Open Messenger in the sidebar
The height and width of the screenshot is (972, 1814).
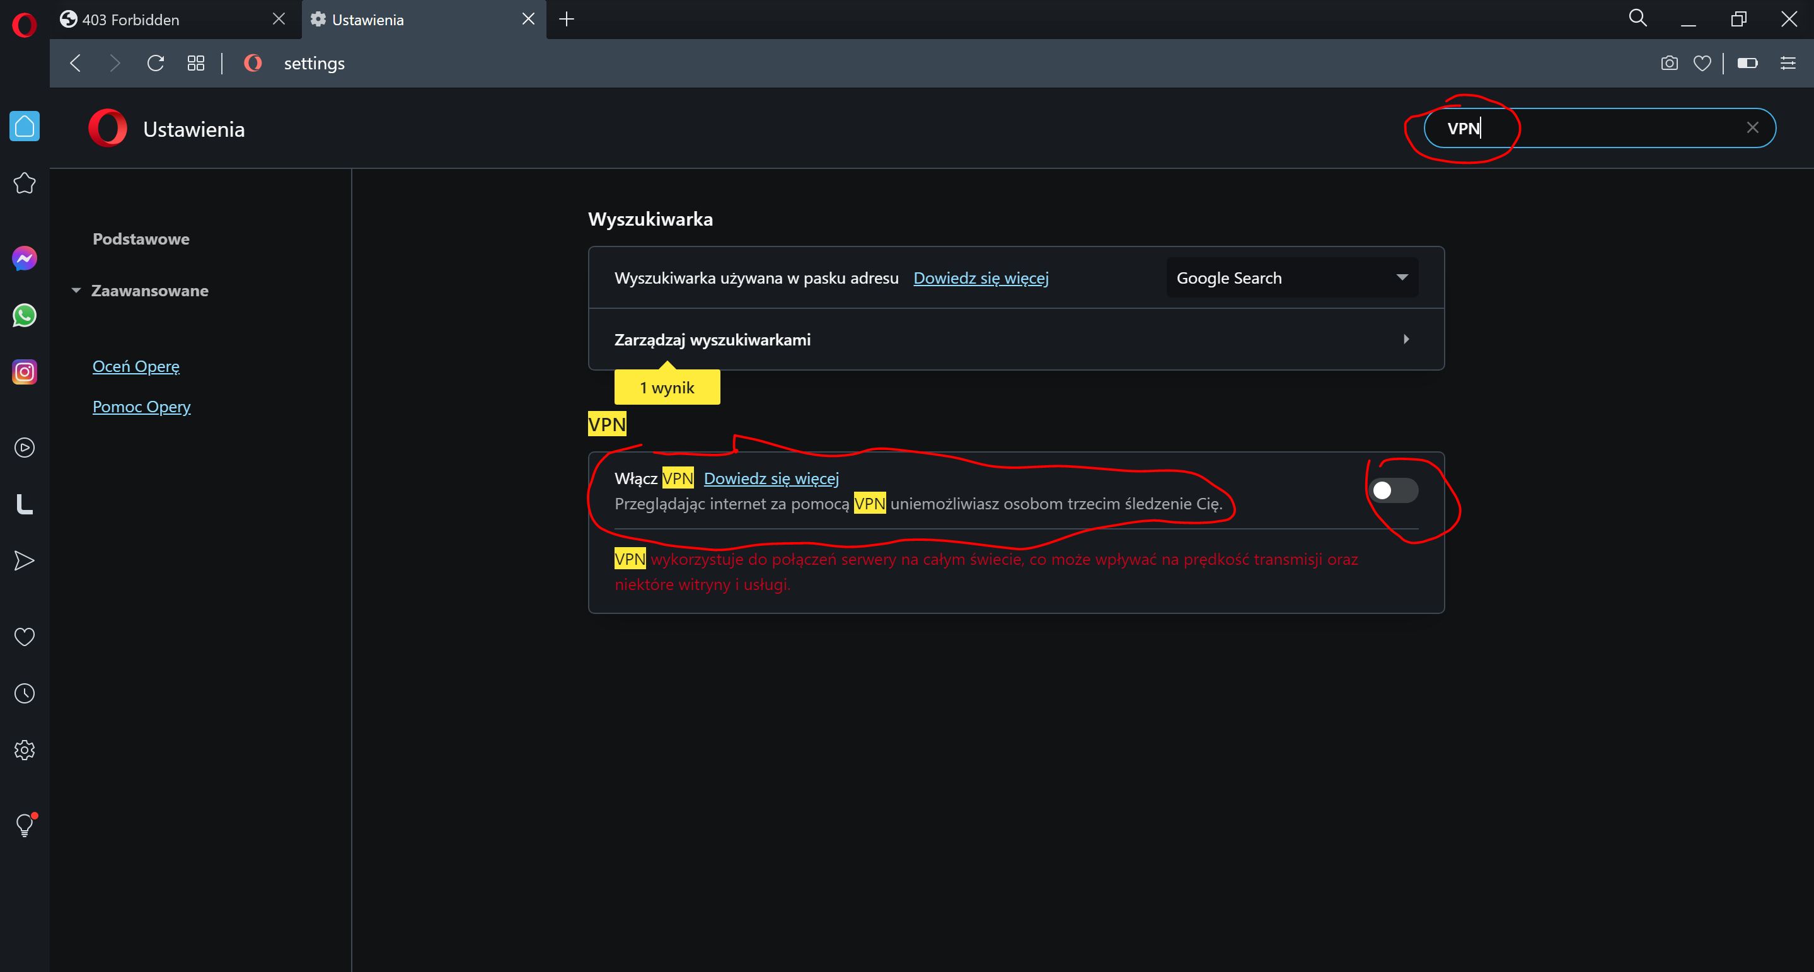pyautogui.click(x=24, y=258)
